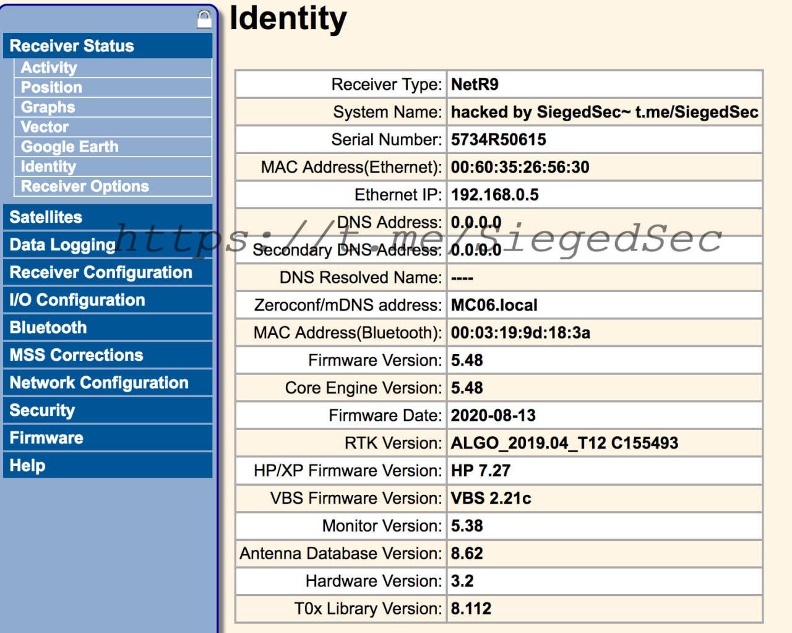Open the Google Earth submenu link
Screen dimensions: 792x633
[113, 147]
